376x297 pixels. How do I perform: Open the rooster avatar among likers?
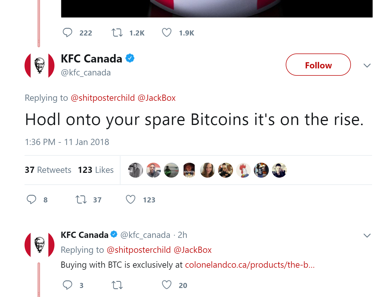coord(243,170)
